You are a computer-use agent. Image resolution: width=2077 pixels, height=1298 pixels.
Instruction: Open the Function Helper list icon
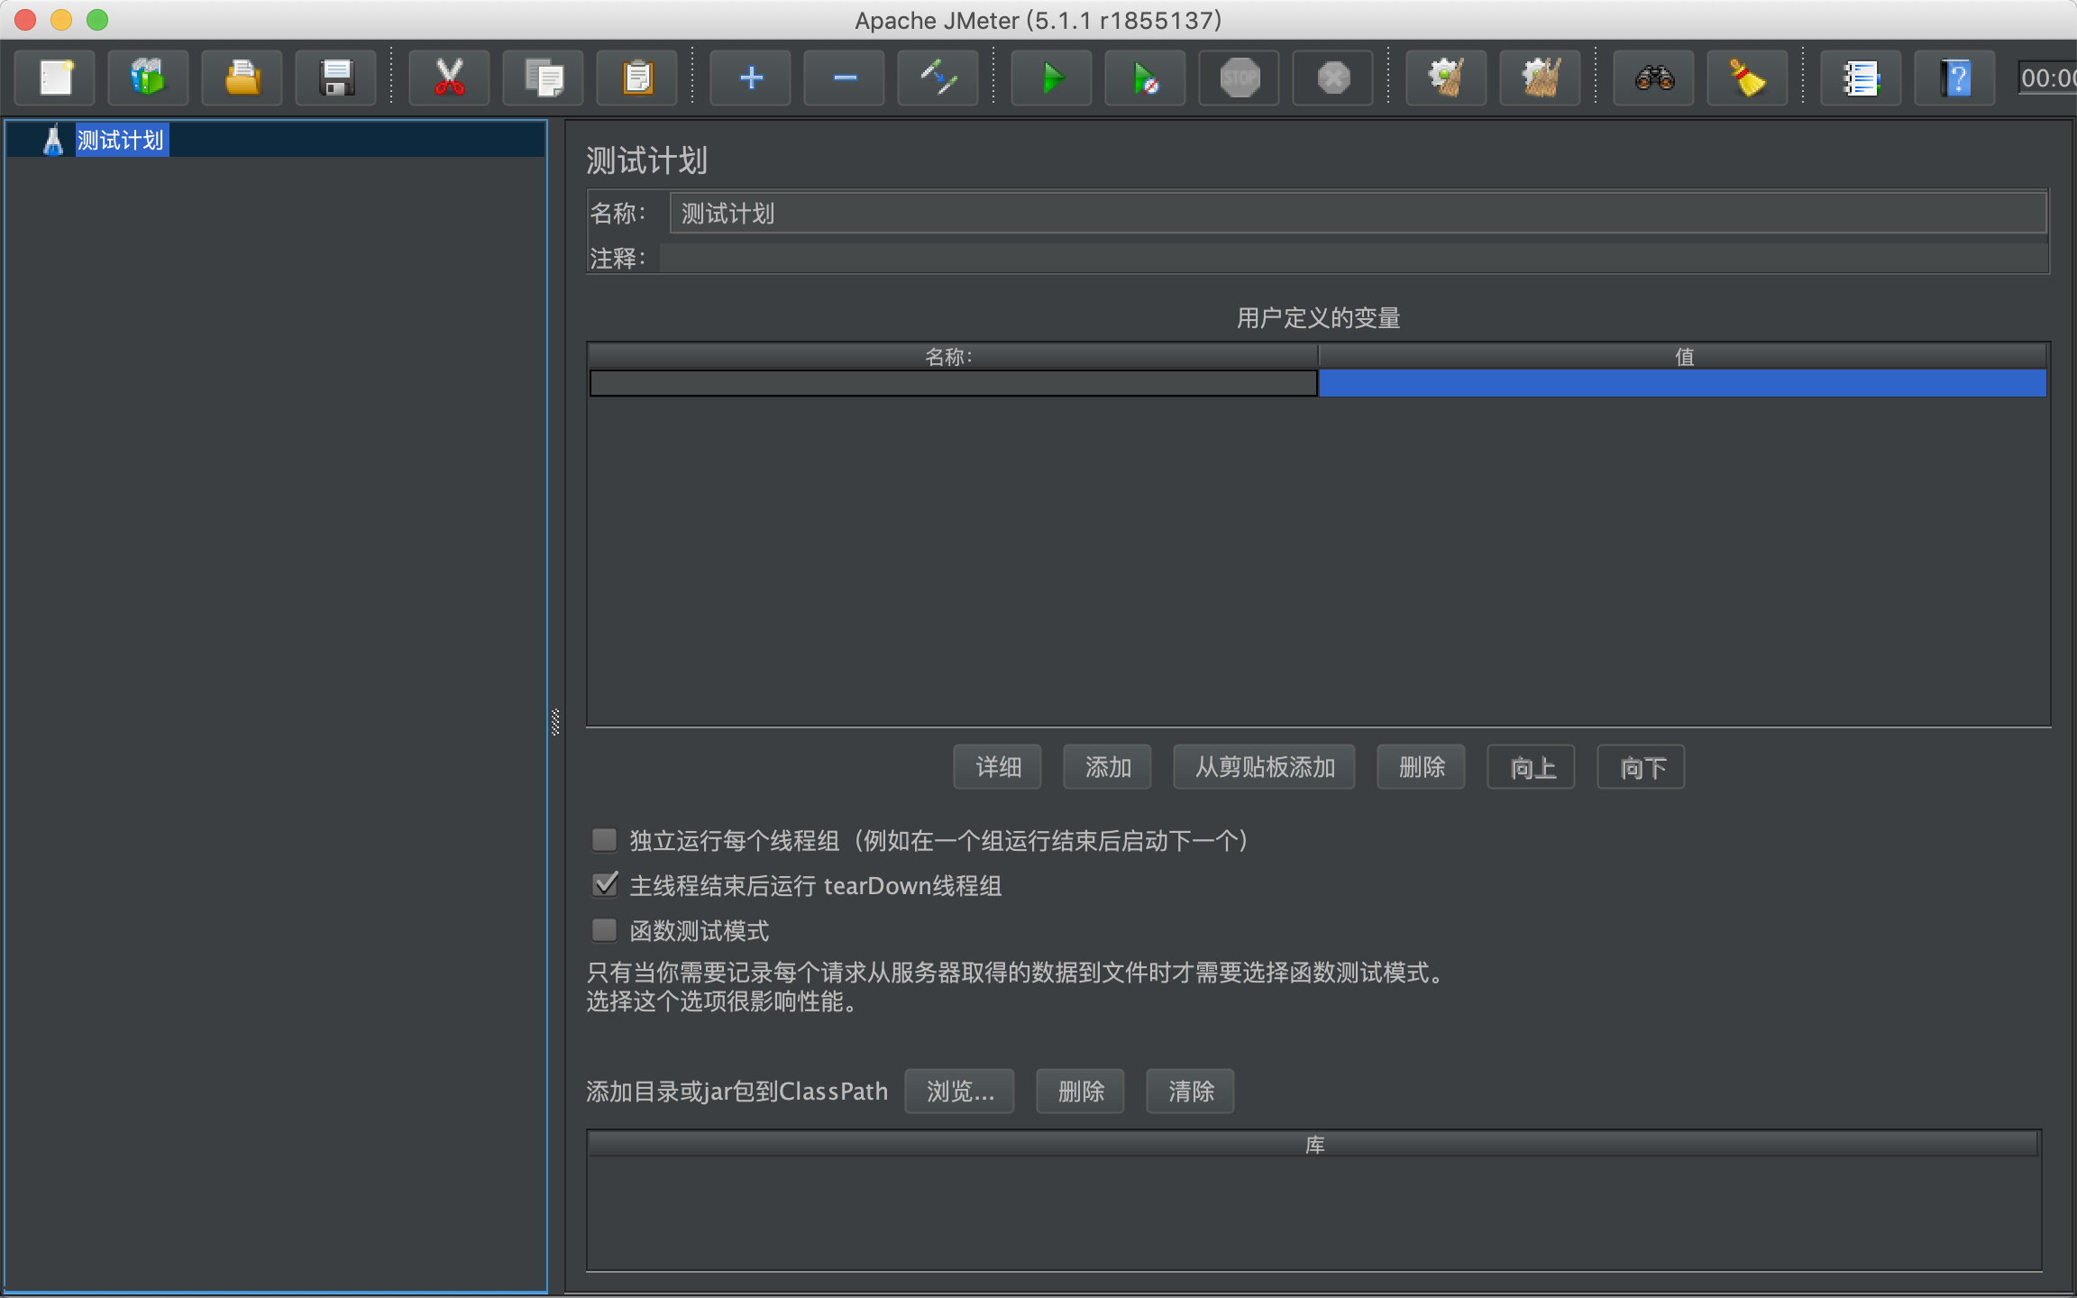[x=1861, y=78]
